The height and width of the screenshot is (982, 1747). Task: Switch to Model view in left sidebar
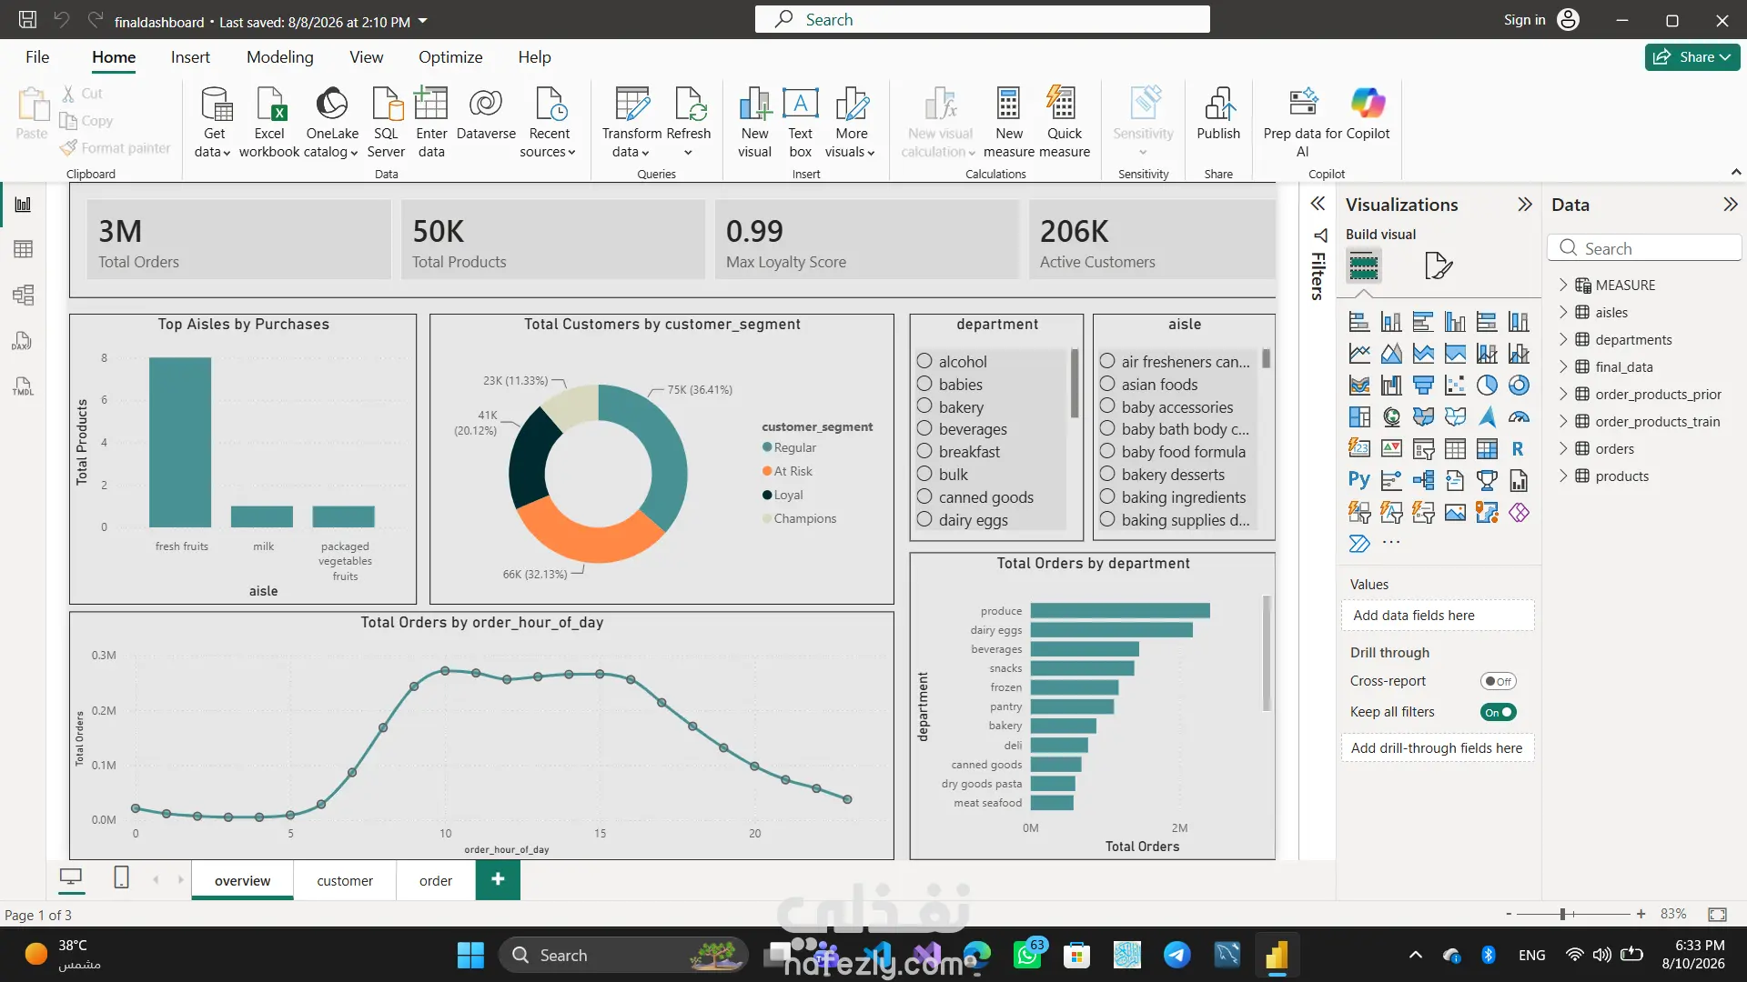click(x=23, y=295)
